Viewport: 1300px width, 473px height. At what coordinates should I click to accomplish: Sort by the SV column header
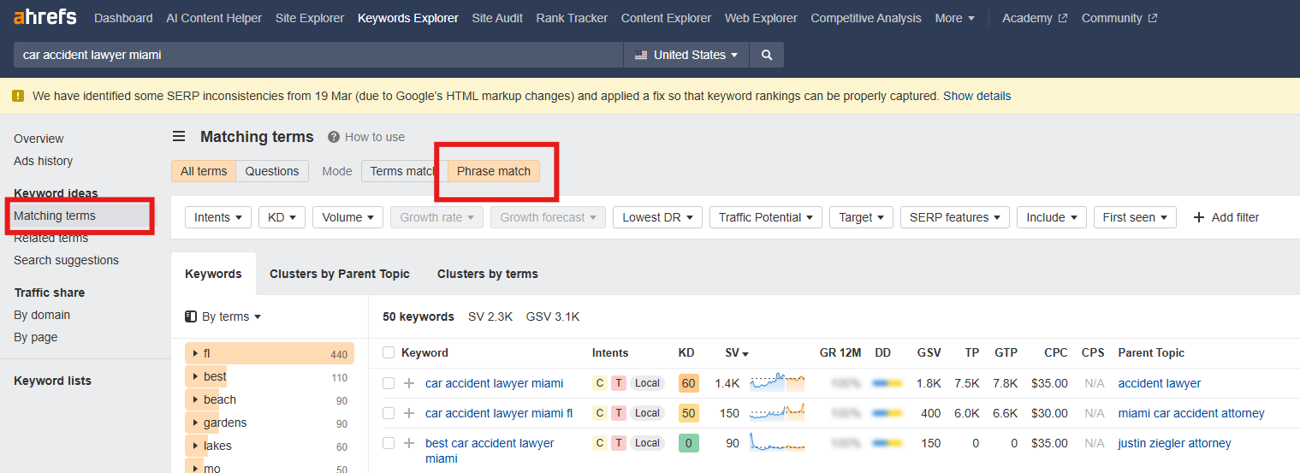[737, 352]
